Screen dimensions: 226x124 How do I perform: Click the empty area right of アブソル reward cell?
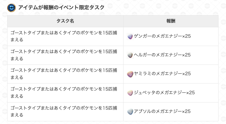tap(205, 112)
